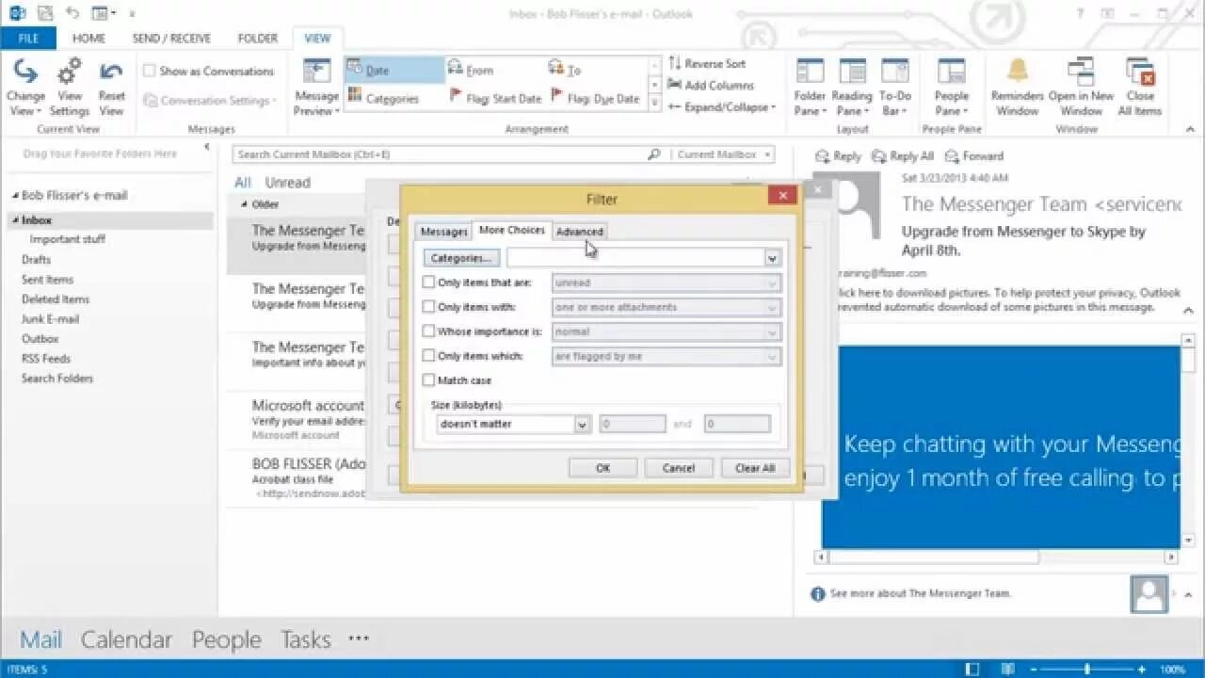The width and height of the screenshot is (1205, 678).
Task: Collapse the Older message group
Action: tap(244, 204)
